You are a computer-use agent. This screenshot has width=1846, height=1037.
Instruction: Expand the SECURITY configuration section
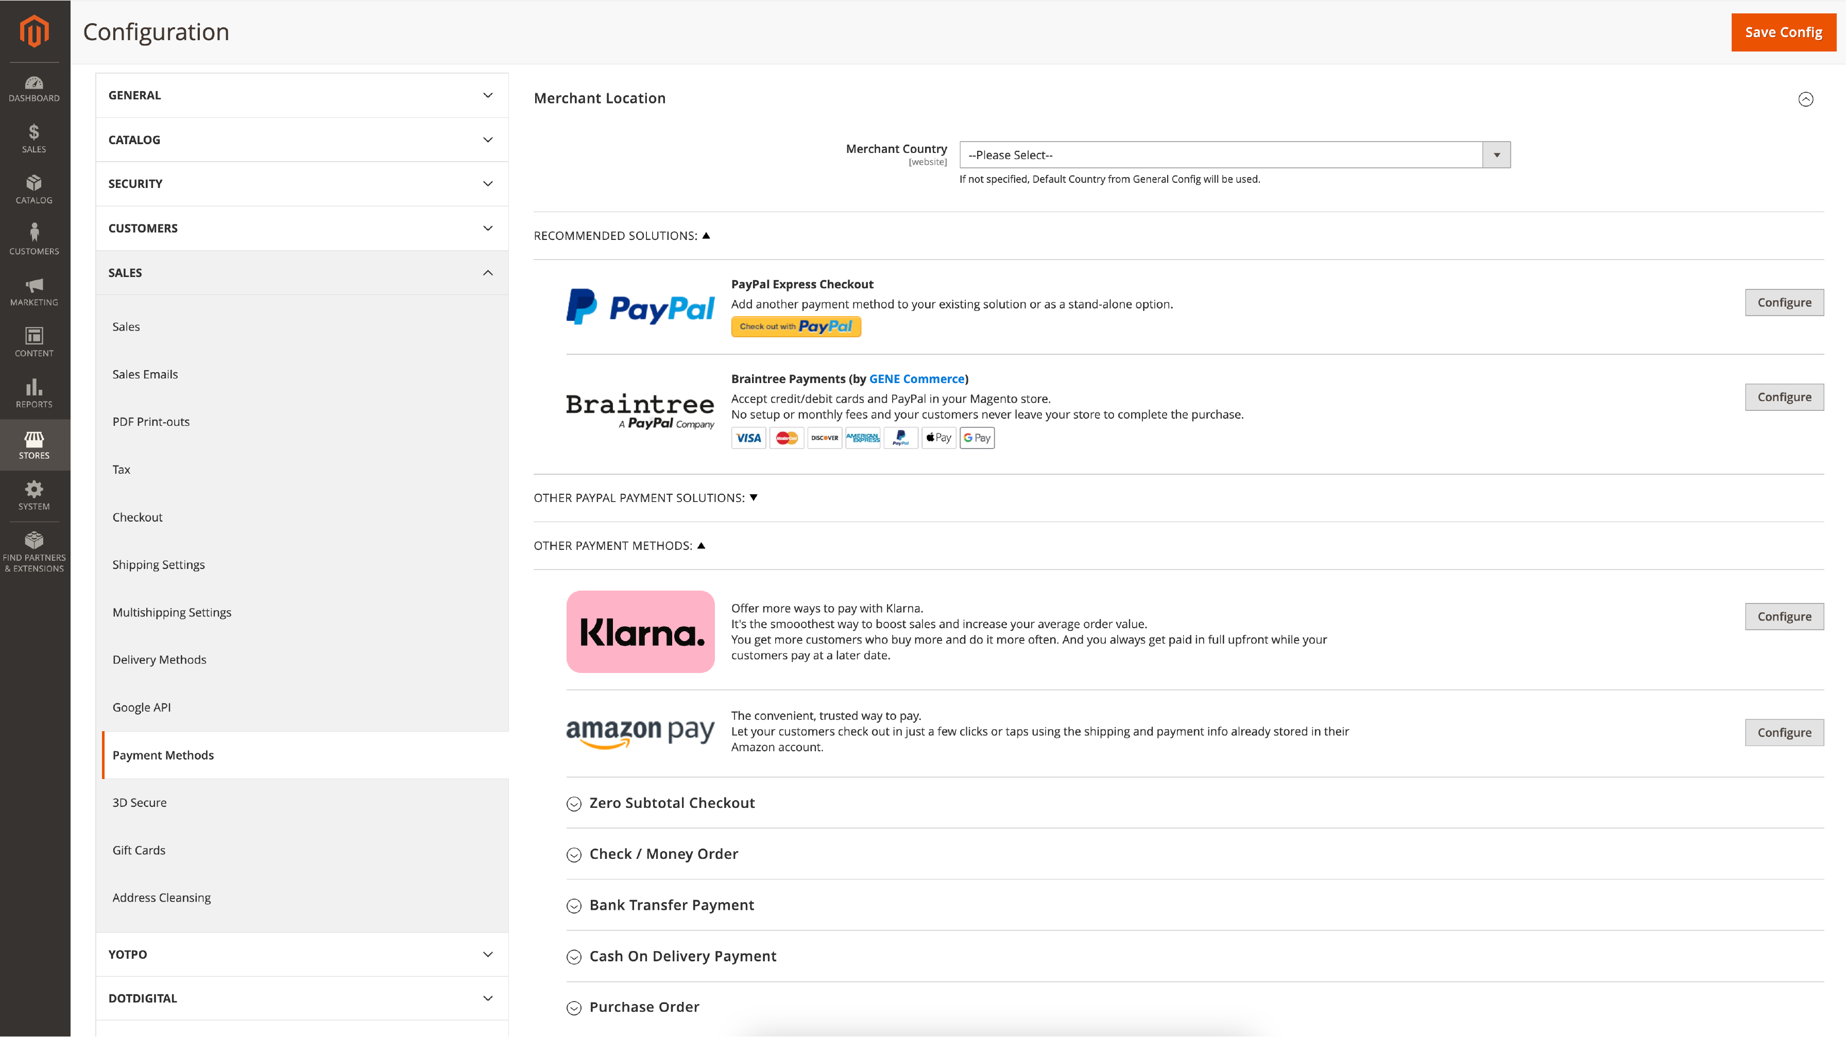click(302, 184)
